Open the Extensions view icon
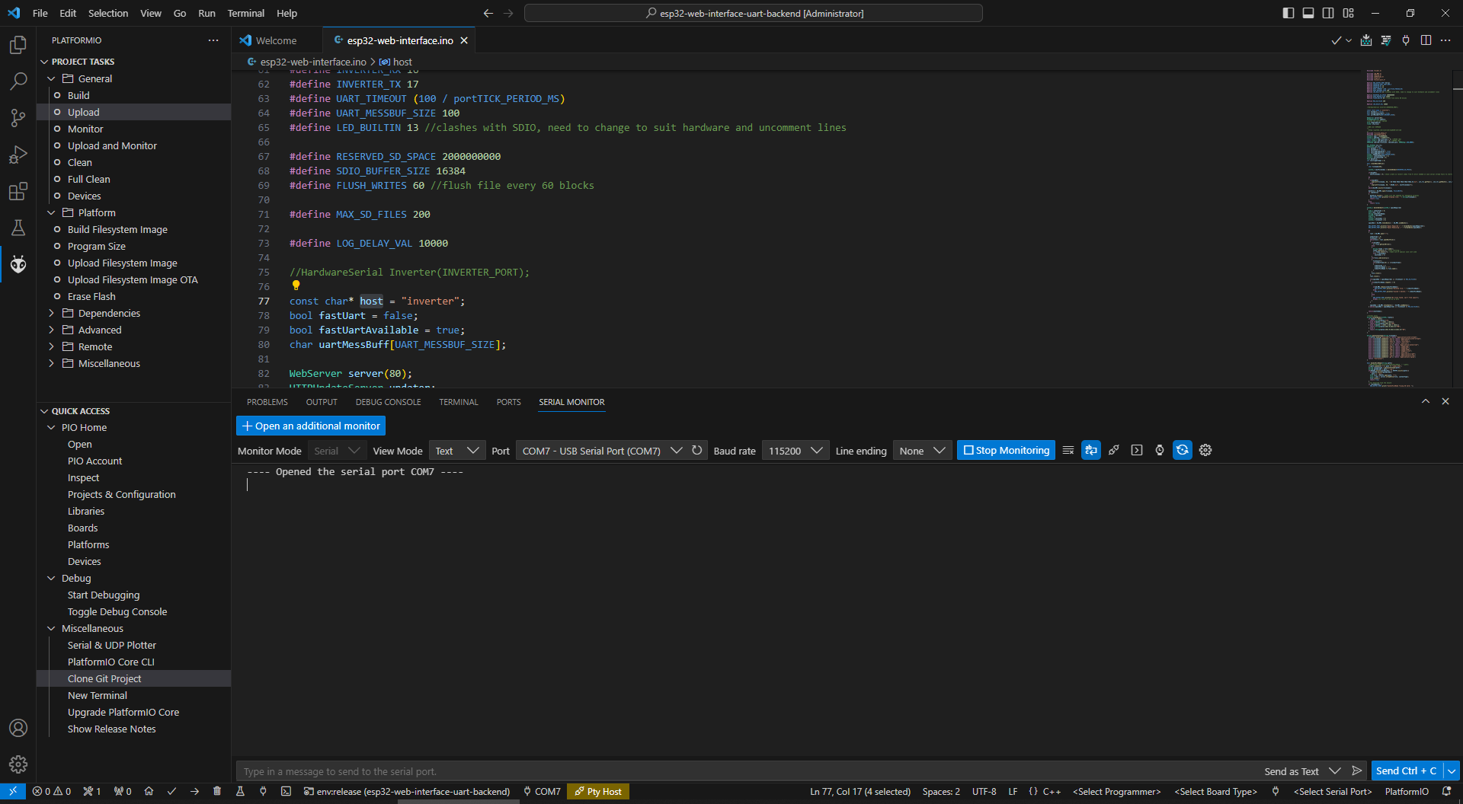 click(18, 191)
